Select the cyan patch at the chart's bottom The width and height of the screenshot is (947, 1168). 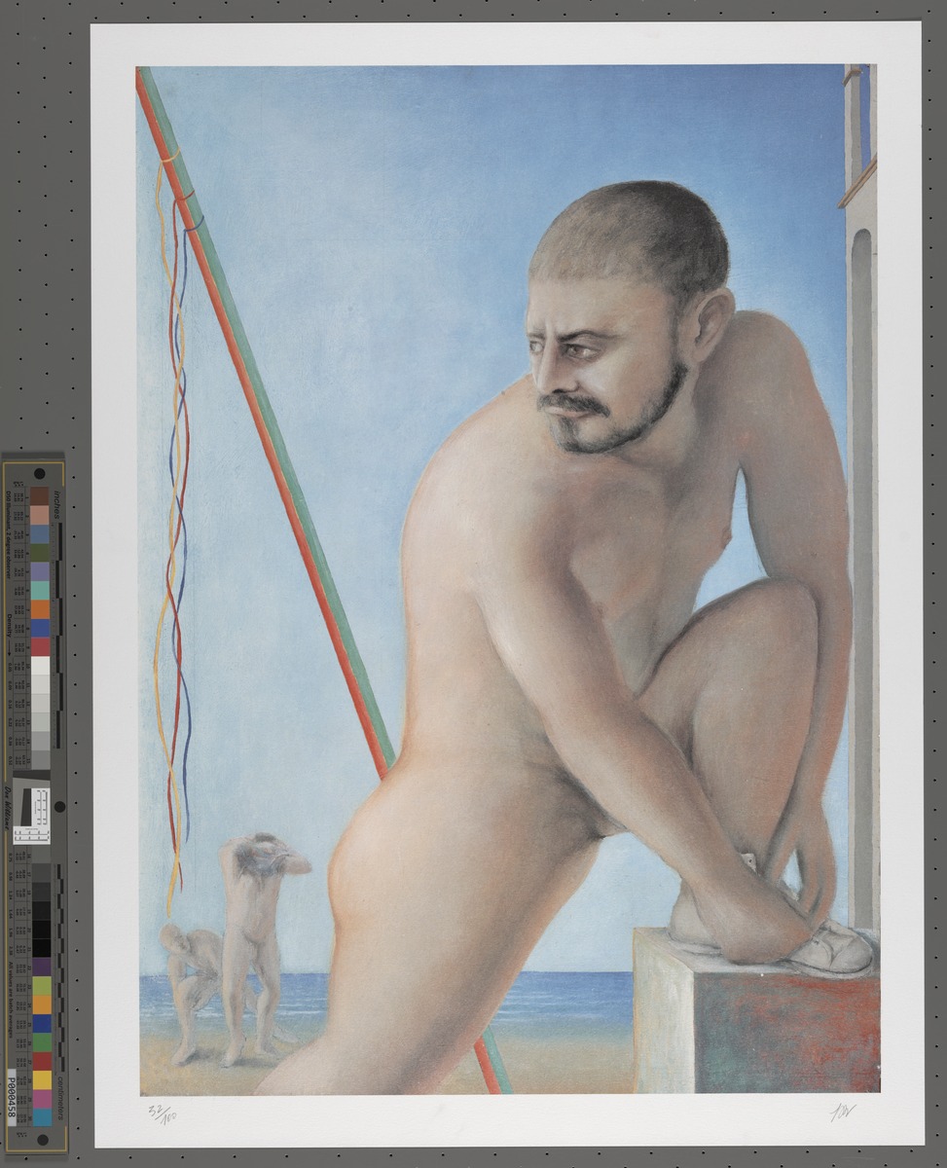42,1116
